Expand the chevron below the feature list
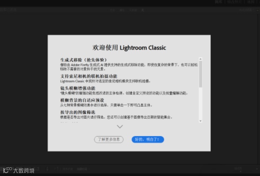 pyautogui.click(x=120, y=127)
